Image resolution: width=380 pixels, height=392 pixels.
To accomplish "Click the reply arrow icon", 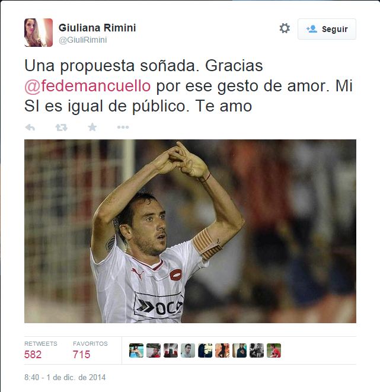I will click(30, 128).
